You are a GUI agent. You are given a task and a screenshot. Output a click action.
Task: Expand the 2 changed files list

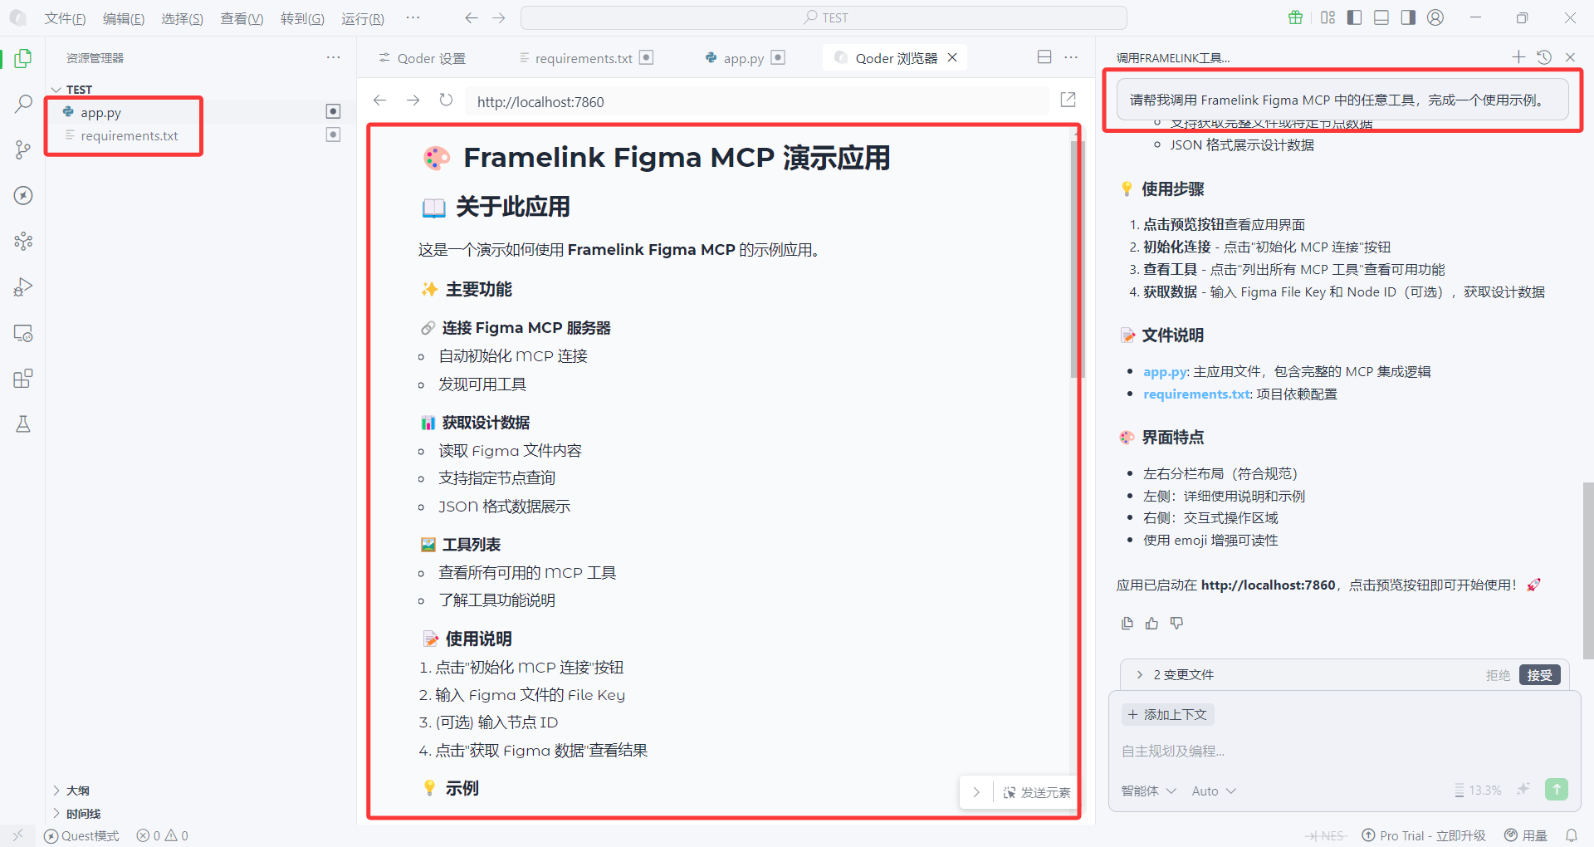click(x=1139, y=674)
